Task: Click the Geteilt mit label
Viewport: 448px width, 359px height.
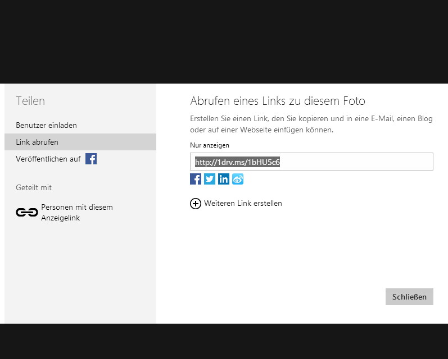Action: (x=34, y=187)
